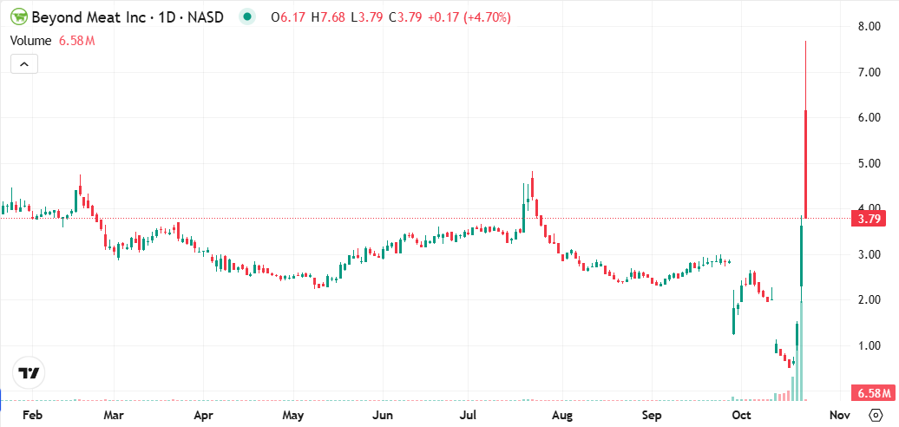Click the Oct label on time axis

(741, 416)
